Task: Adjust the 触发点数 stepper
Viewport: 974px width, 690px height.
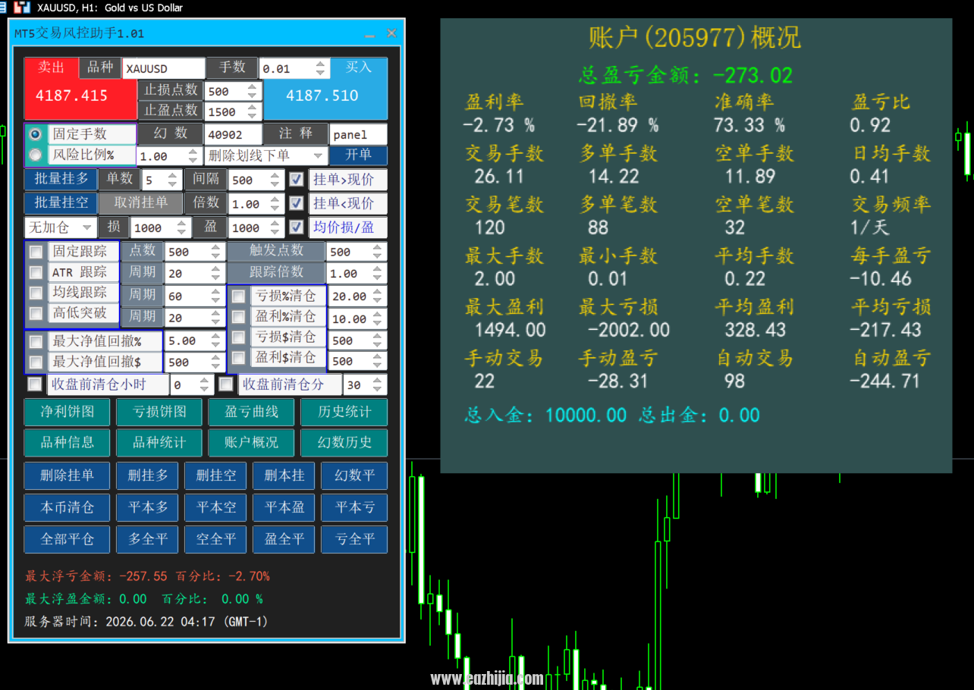Action: (357, 252)
